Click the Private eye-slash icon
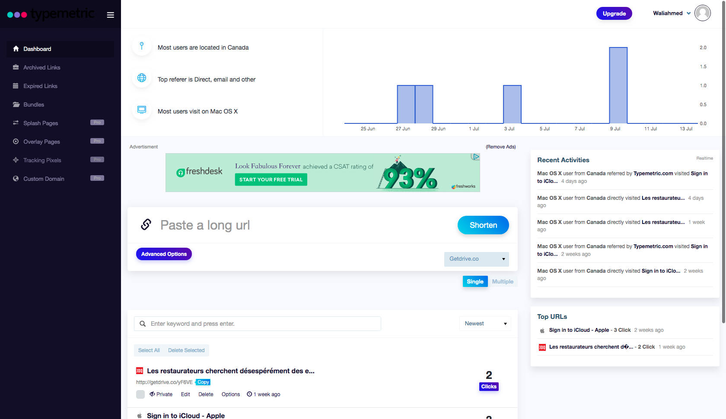The image size is (726, 419). coord(152,394)
